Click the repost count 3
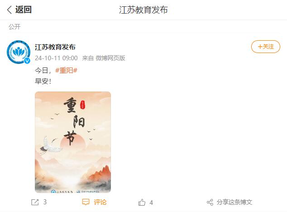Viewport: 287px width, 212px height. (x=45, y=202)
